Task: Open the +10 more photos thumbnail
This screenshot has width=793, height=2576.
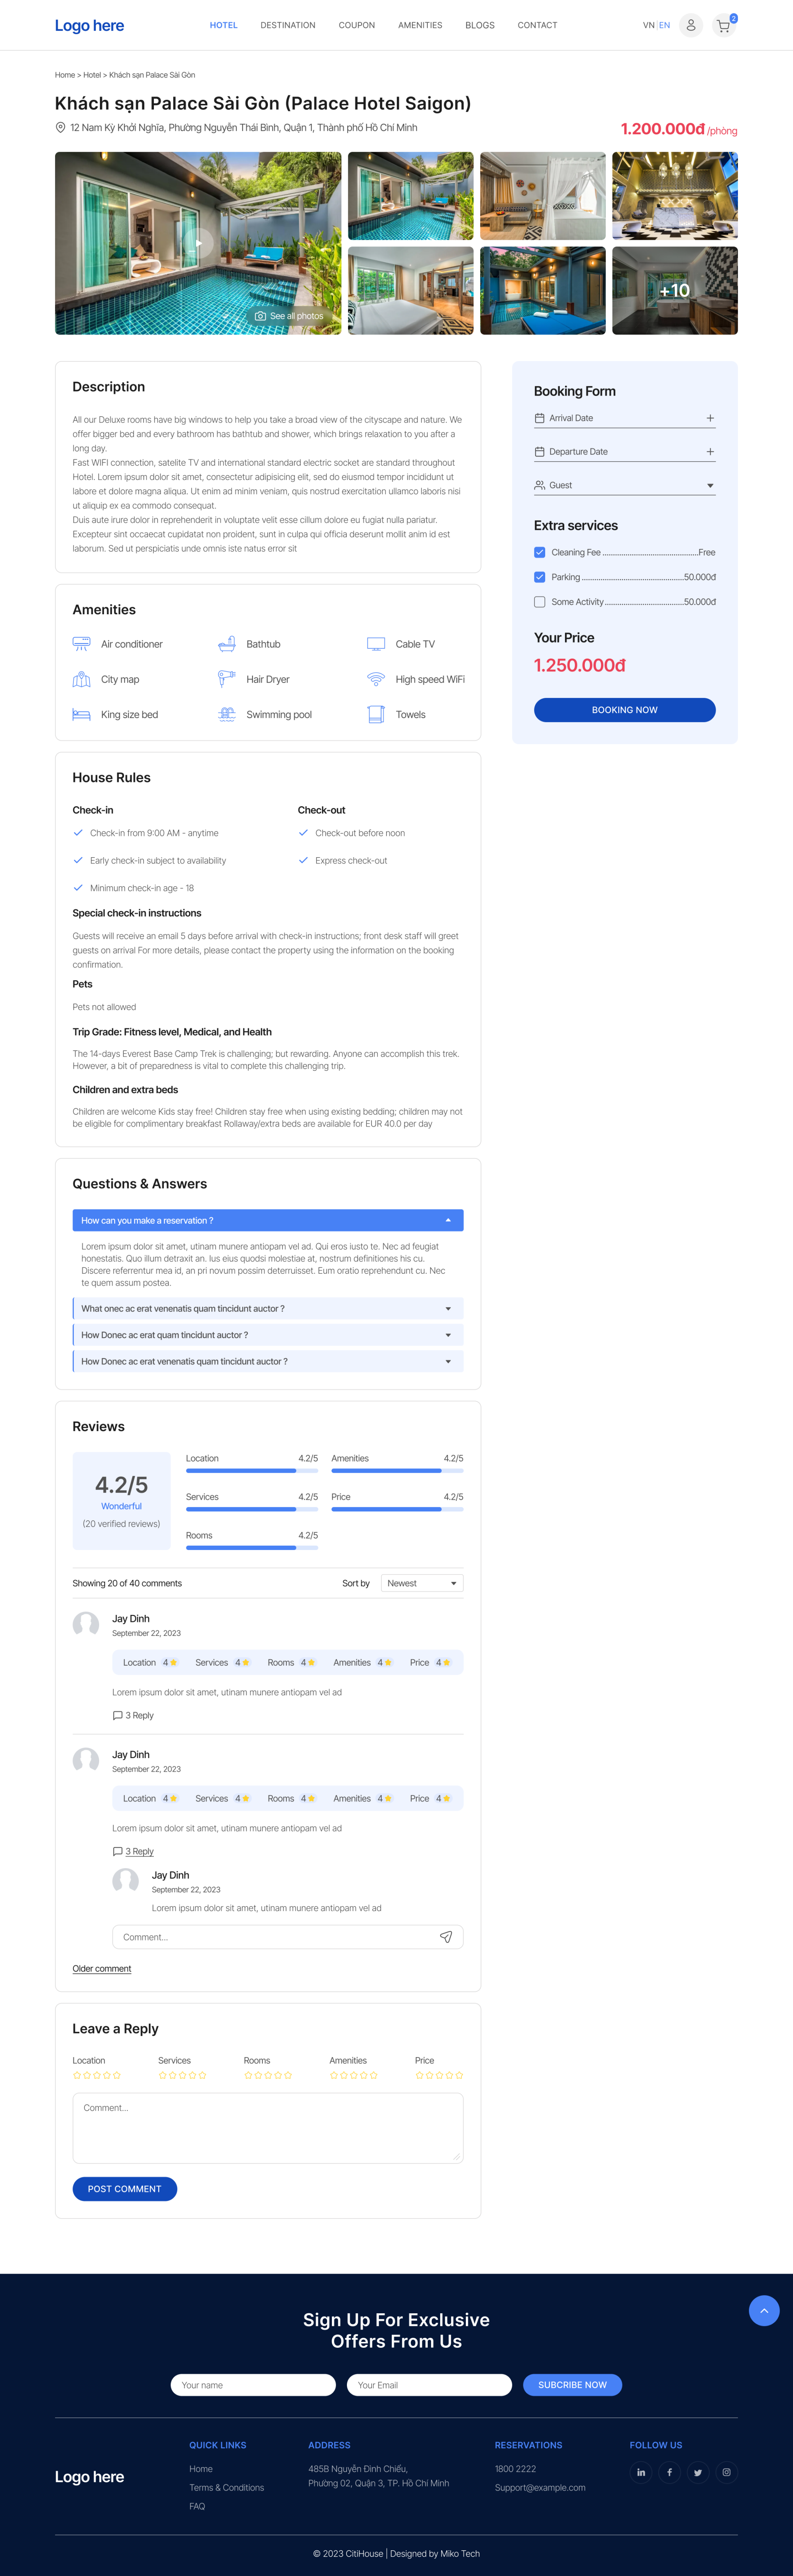Action: point(675,291)
